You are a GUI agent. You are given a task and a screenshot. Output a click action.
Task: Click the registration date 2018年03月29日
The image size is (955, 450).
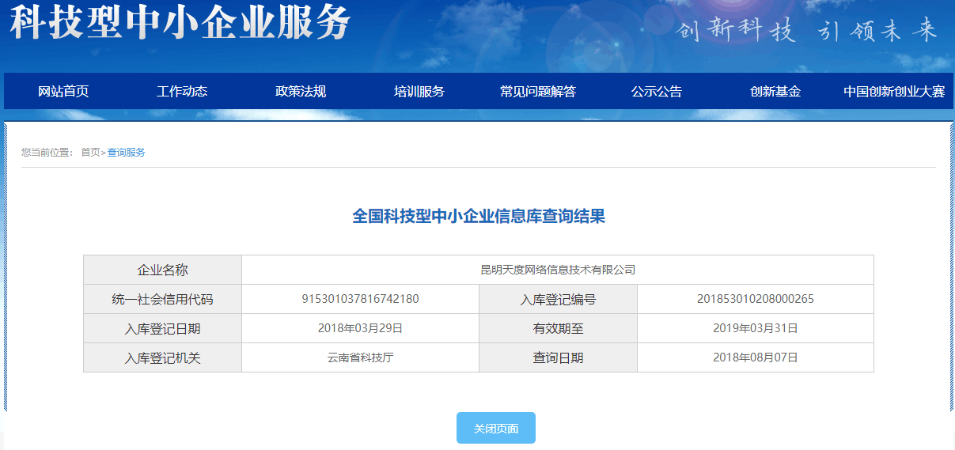[360, 328]
